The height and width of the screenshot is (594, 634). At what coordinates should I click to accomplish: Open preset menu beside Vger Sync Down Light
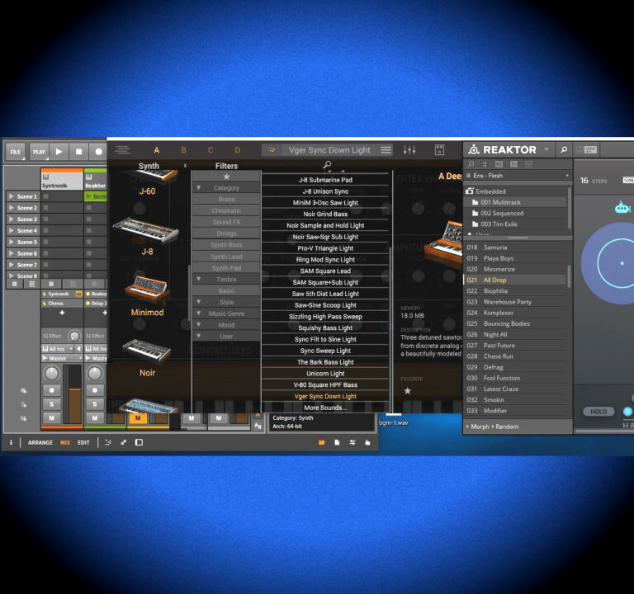[x=386, y=150]
